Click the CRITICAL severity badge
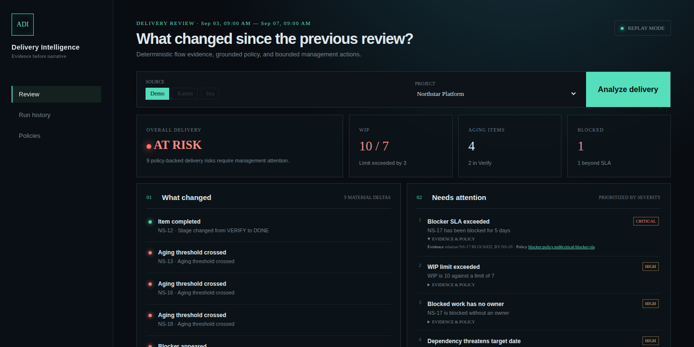694x347 pixels. (x=646, y=221)
